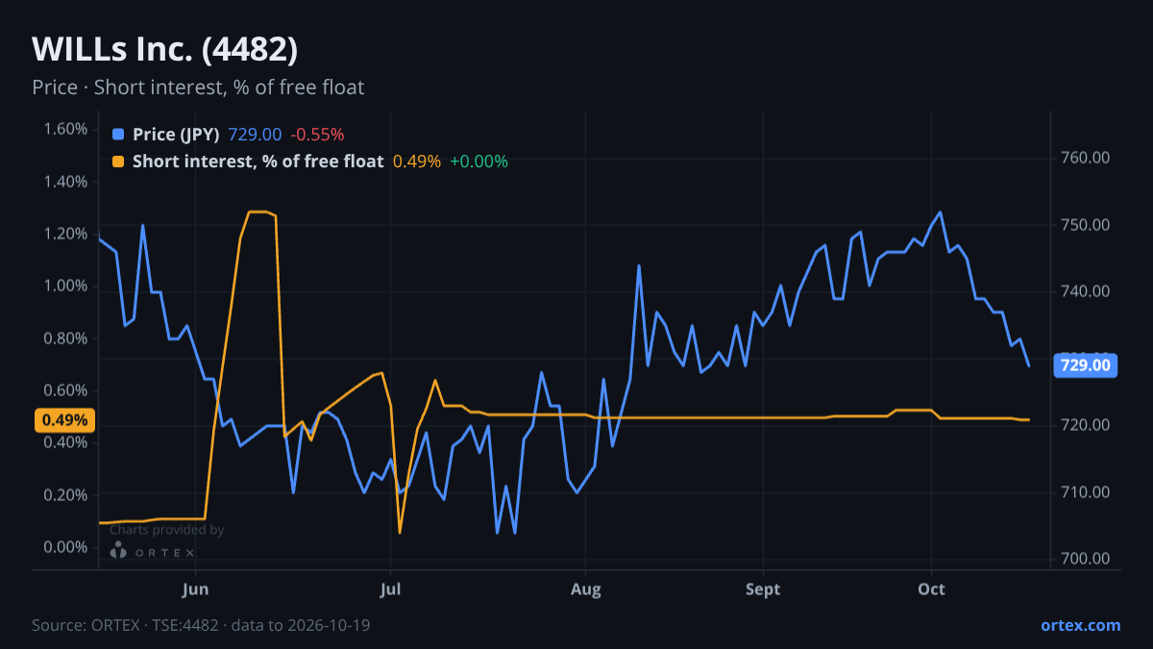Click the Jun x-axis label
The image size is (1153, 649).
(195, 588)
